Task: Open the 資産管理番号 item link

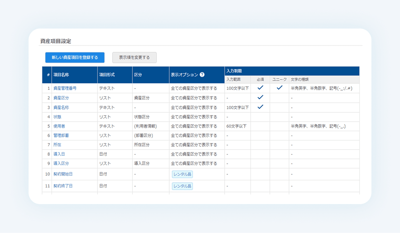Action: pyautogui.click(x=65, y=88)
